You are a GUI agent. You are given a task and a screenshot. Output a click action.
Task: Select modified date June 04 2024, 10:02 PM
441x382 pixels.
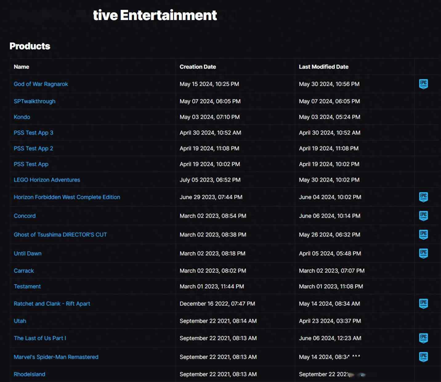330,197
